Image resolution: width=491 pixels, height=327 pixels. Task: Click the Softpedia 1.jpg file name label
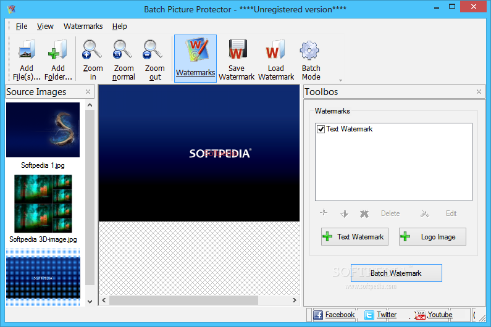point(43,165)
